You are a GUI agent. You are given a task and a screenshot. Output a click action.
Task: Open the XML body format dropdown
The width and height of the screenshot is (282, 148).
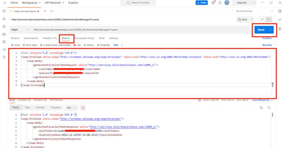coord(118,45)
